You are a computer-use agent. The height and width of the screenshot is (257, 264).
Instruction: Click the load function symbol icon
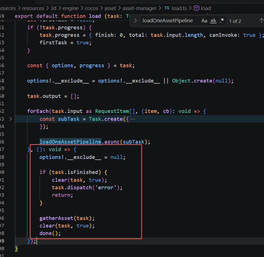pyautogui.click(x=196, y=8)
